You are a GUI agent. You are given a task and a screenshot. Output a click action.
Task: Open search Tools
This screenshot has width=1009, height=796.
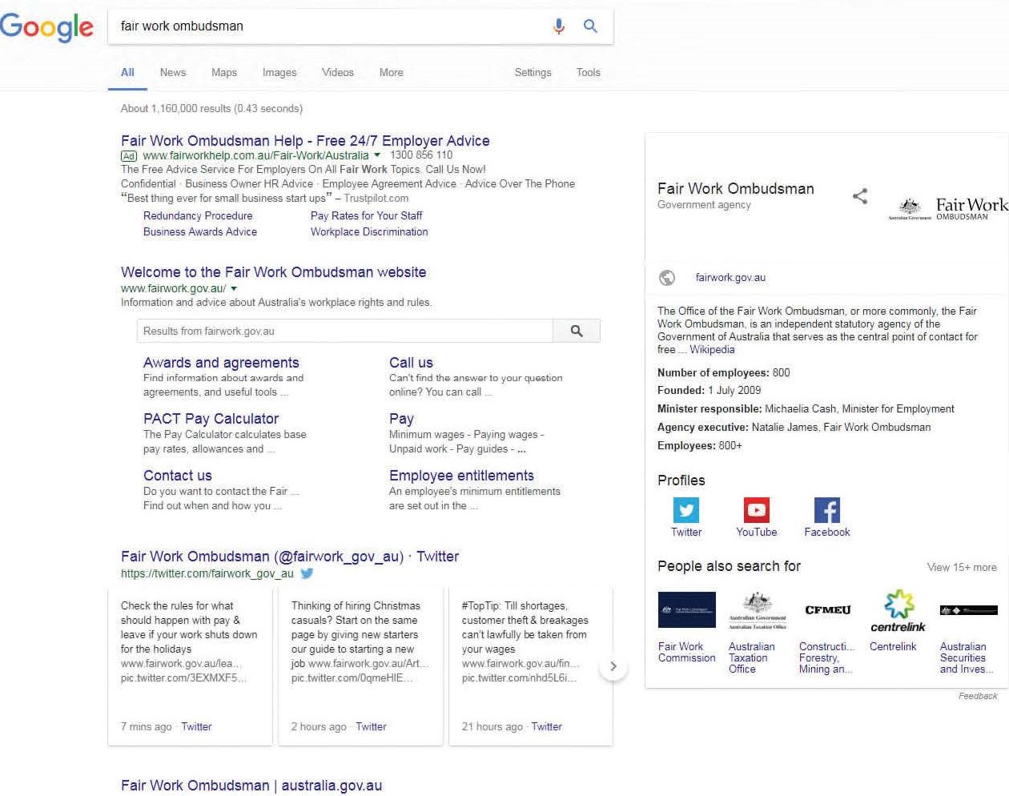point(588,72)
